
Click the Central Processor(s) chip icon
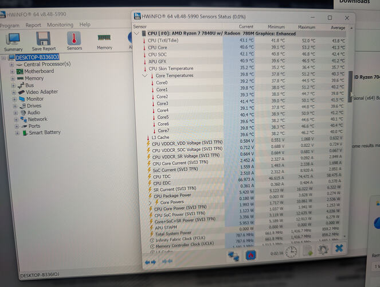click(19, 65)
